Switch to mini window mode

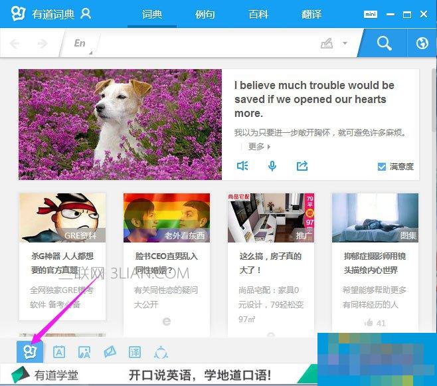pos(371,14)
